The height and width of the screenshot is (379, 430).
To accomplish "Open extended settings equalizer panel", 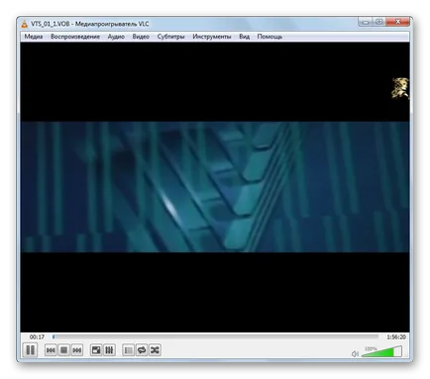I will 109,350.
